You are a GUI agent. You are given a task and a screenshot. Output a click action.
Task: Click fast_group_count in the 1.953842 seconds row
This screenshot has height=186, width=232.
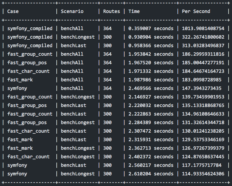pos(30,54)
